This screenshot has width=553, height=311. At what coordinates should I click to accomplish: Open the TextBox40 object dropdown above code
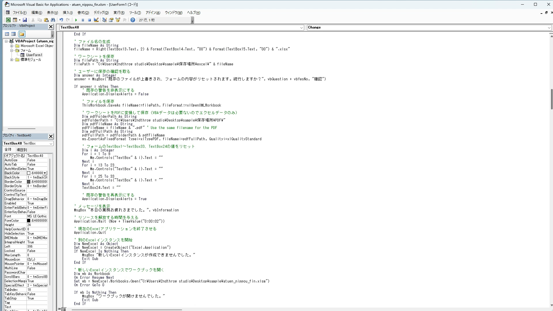302,28
